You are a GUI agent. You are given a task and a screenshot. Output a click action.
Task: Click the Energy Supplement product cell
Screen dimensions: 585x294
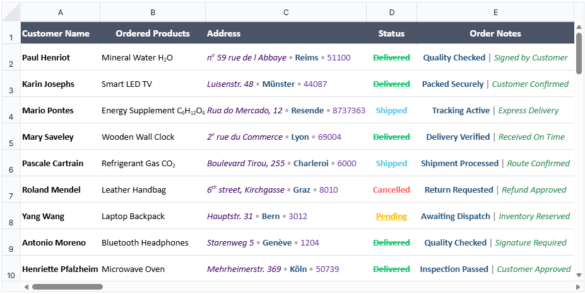[153, 110]
